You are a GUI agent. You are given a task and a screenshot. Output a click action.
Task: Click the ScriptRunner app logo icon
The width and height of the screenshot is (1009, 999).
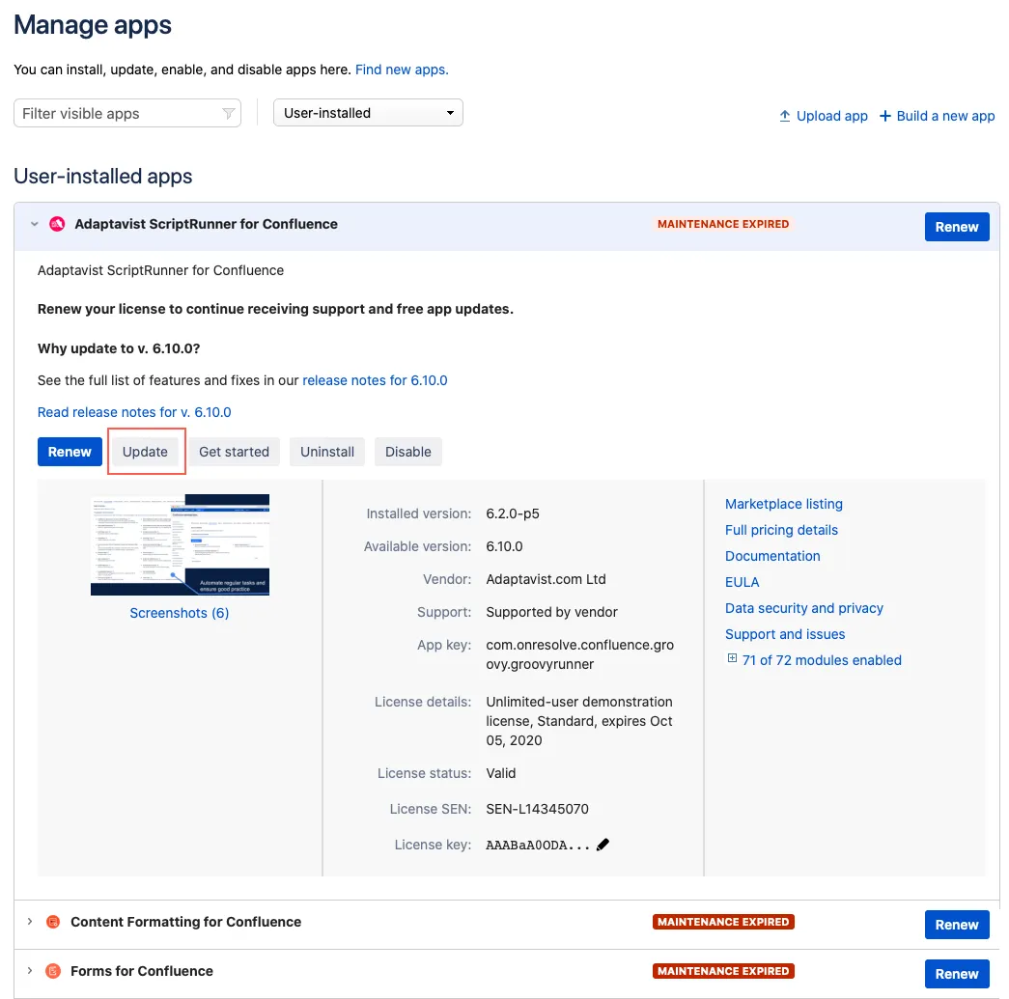tap(57, 224)
